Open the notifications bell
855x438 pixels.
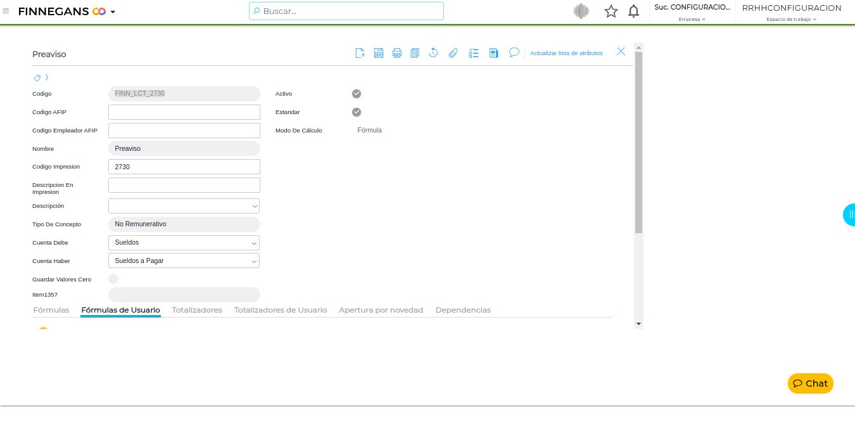633,11
